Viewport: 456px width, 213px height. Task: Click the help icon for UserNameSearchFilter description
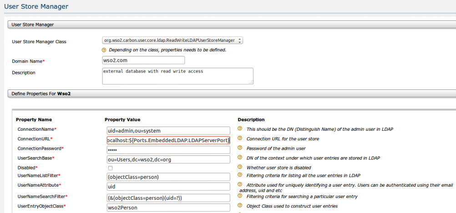tap(240, 196)
